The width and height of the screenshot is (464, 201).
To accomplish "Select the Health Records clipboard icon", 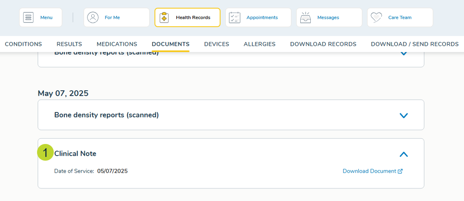I will (x=164, y=17).
